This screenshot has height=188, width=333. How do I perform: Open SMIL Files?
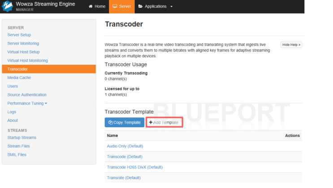[17, 155]
